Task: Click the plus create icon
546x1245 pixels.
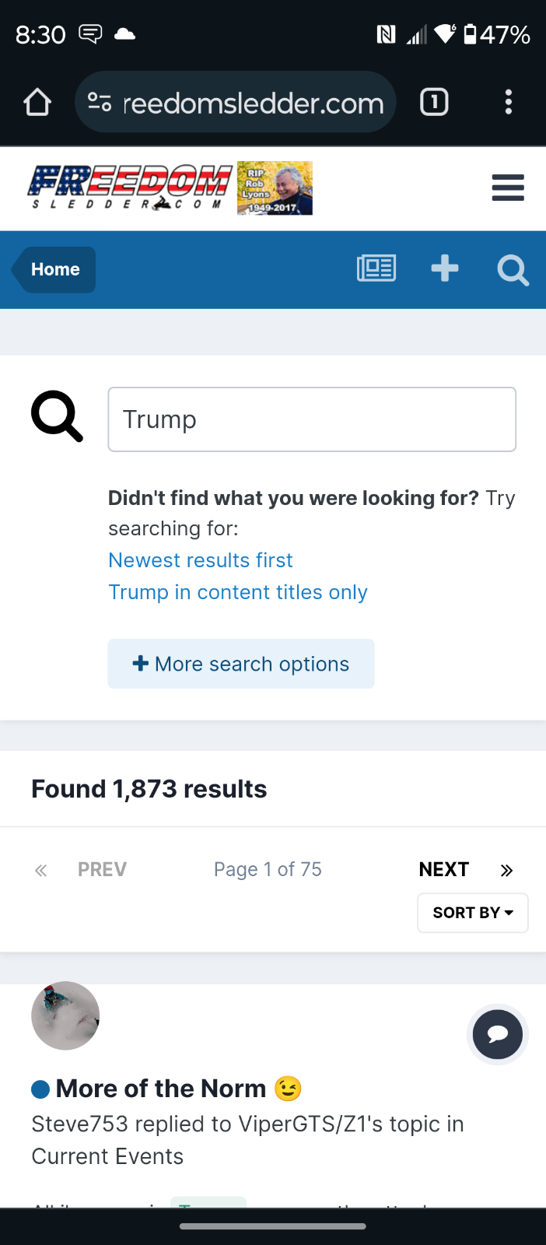Action: click(445, 268)
